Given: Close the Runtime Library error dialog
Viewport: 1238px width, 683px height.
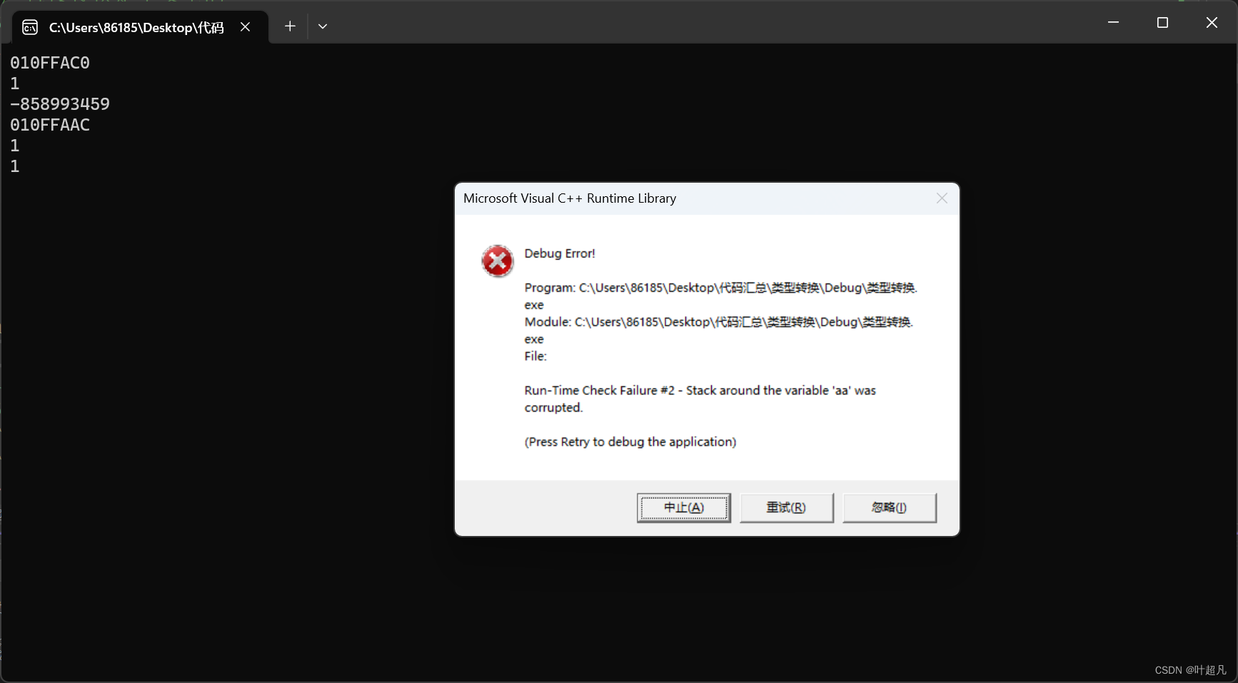Looking at the screenshot, I should point(942,198).
